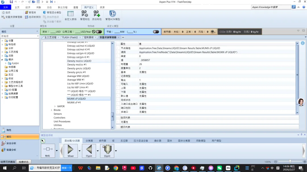Screen dimensions: 307x172
Task: Expand the 设置 node in navigation tree
Action: pyautogui.click(x=2, y=40)
